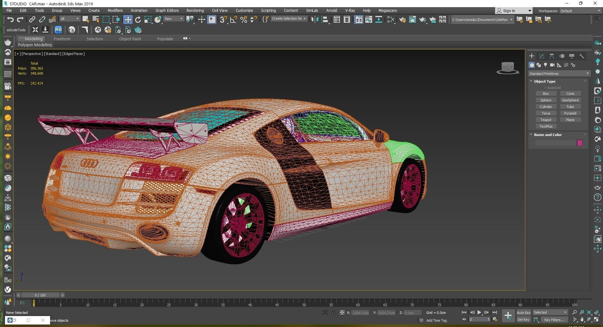Image resolution: width=603 pixels, height=327 pixels.
Task: Select the Select and Link tool
Action: [32, 20]
